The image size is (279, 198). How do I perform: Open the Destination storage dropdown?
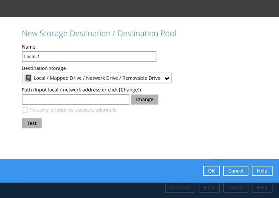pos(96,78)
